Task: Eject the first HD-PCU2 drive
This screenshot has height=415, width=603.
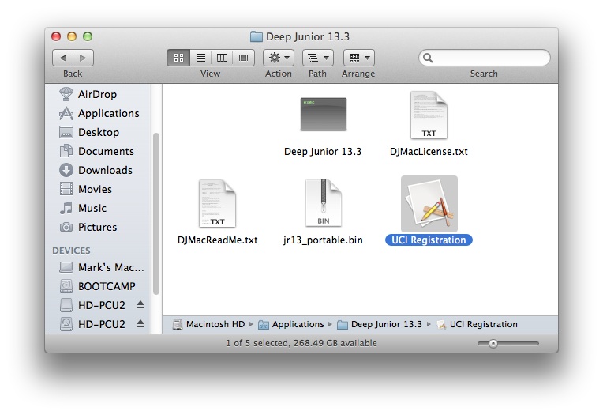Action: point(140,305)
